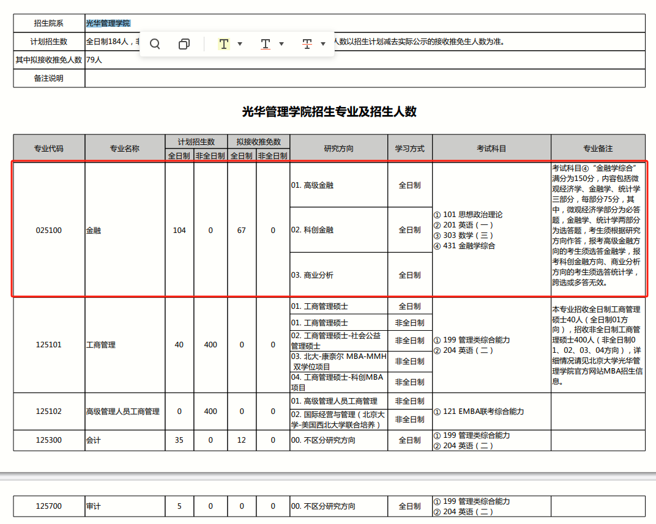656x524 pixels.
Task: Select the value 5 in 审计 row
Action: 179,506
